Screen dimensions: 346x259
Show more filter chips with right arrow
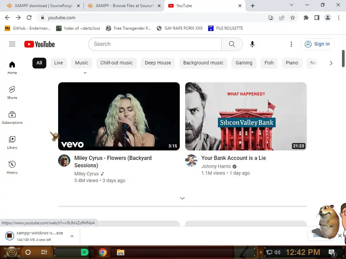point(331,63)
